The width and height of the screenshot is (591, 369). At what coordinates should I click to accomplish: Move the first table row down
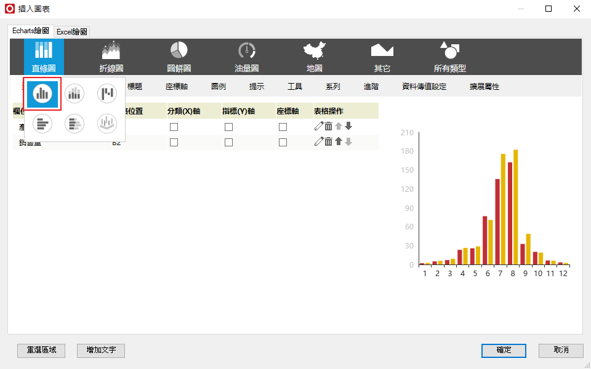coord(348,126)
